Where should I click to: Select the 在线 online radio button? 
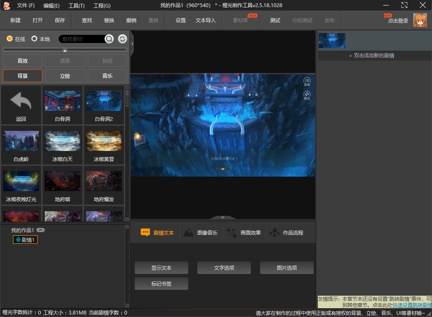pos(9,38)
